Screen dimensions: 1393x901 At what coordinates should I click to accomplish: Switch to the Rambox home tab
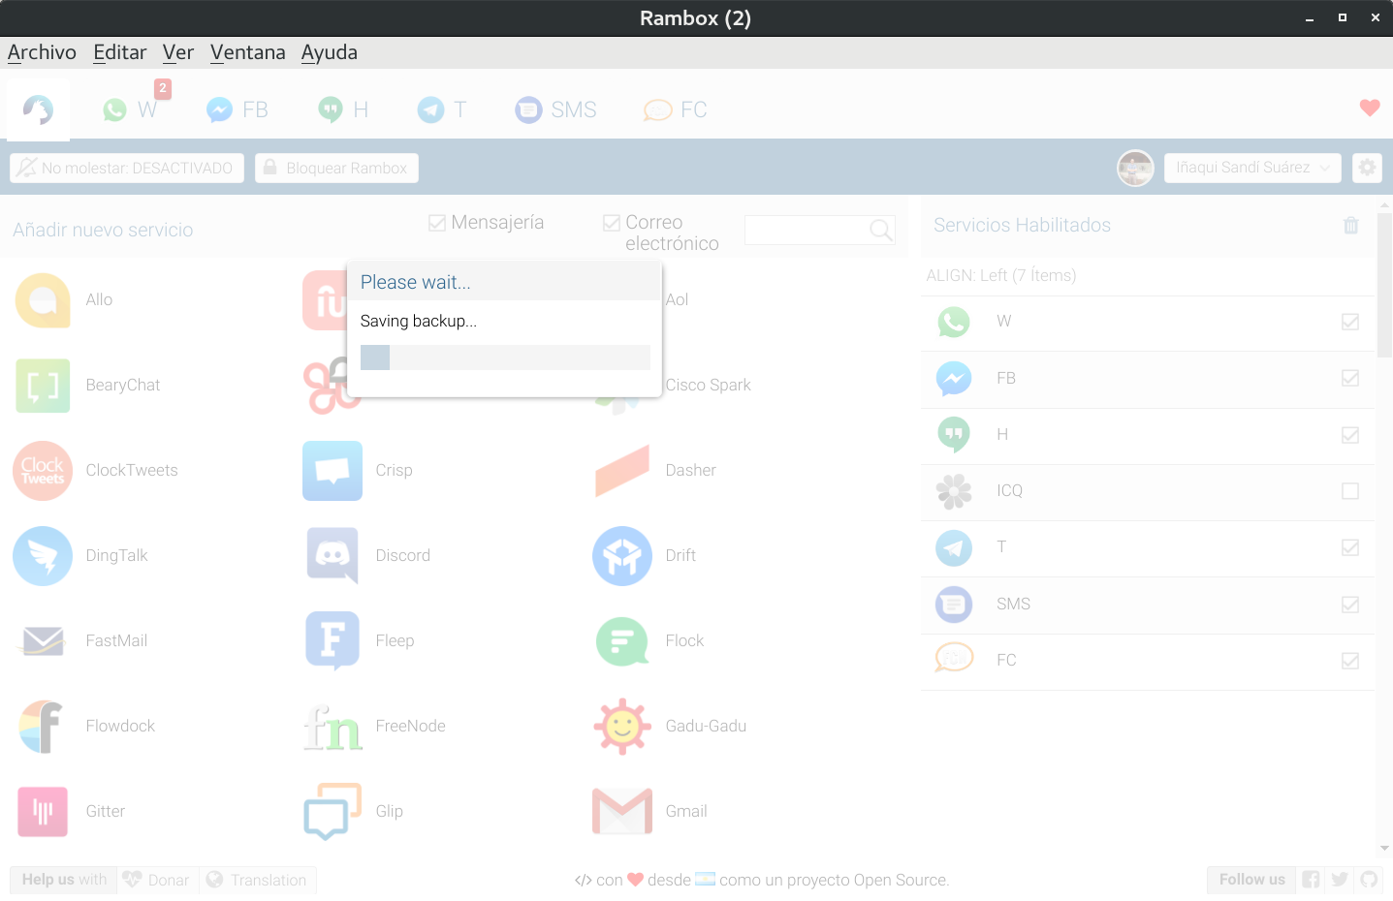38,109
